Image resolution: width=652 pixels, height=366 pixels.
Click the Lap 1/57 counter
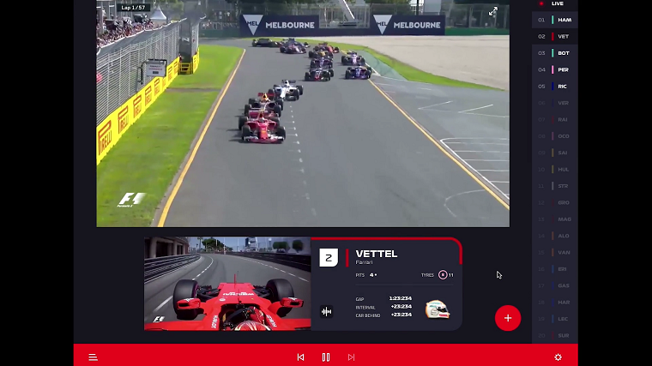point(133,8)
